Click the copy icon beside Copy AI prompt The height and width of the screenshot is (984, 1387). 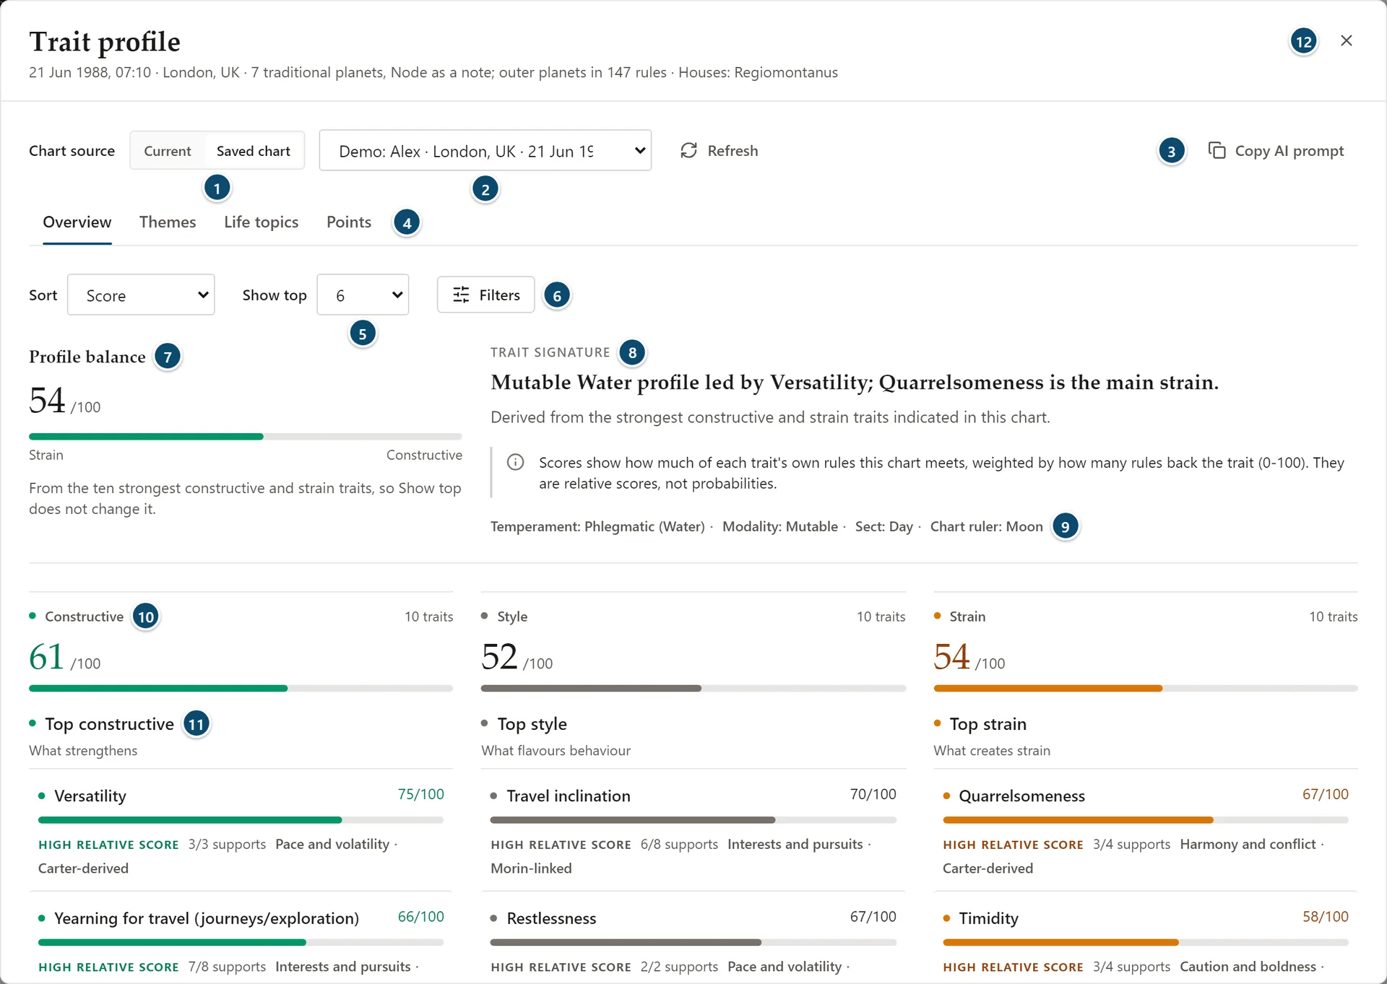pos(1217,150)
